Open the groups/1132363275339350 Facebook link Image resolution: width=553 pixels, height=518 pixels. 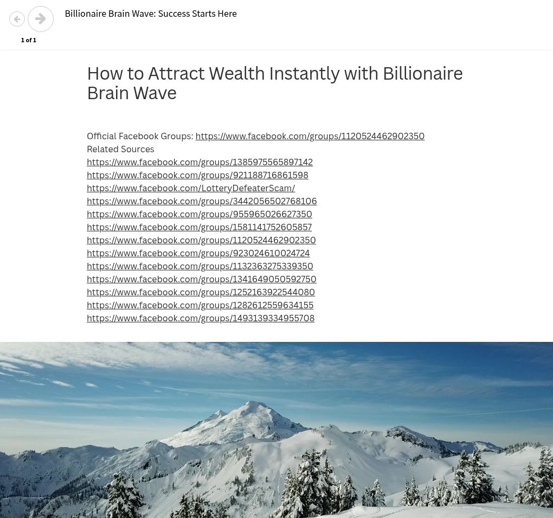pos(200,267)
